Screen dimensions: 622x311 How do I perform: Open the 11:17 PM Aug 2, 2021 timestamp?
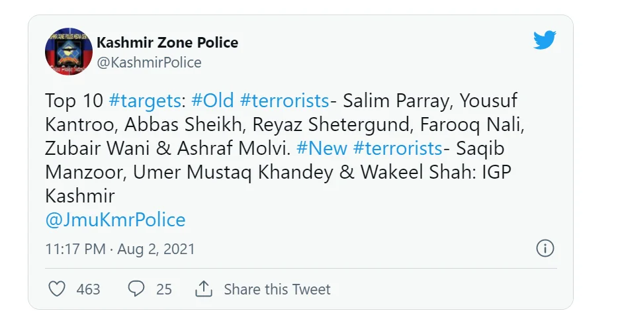(x=120, y=249)
